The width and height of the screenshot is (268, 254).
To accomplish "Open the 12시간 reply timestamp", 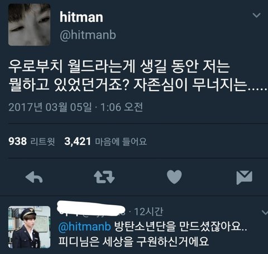I will tap(149, 211).
